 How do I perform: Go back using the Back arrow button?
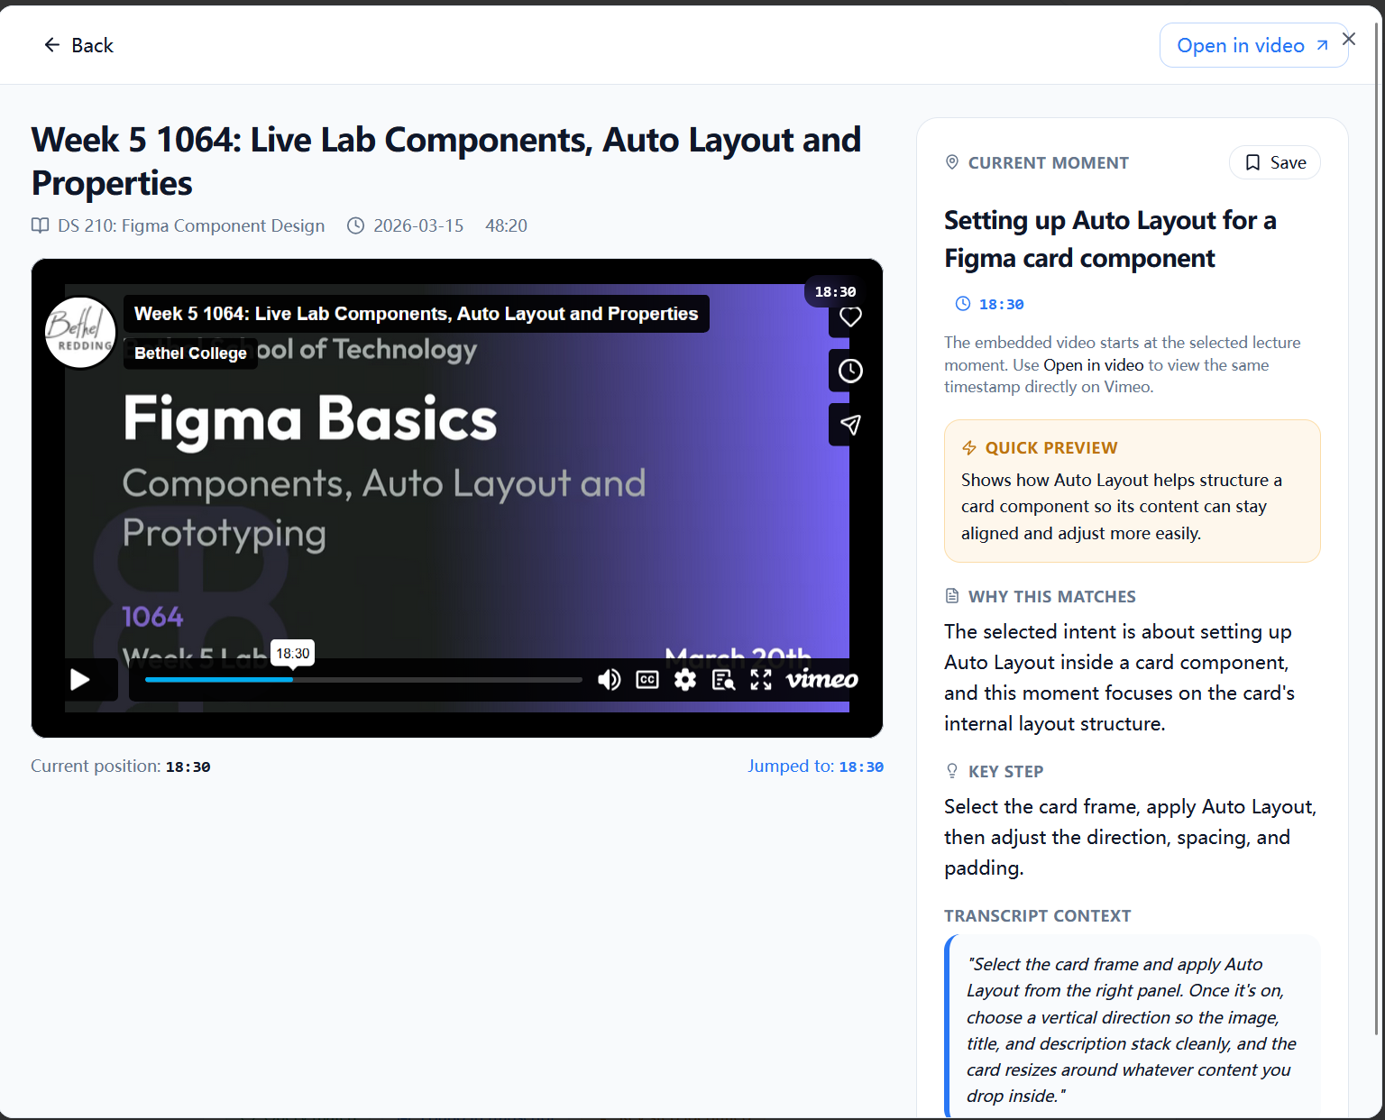pos(78,45)
